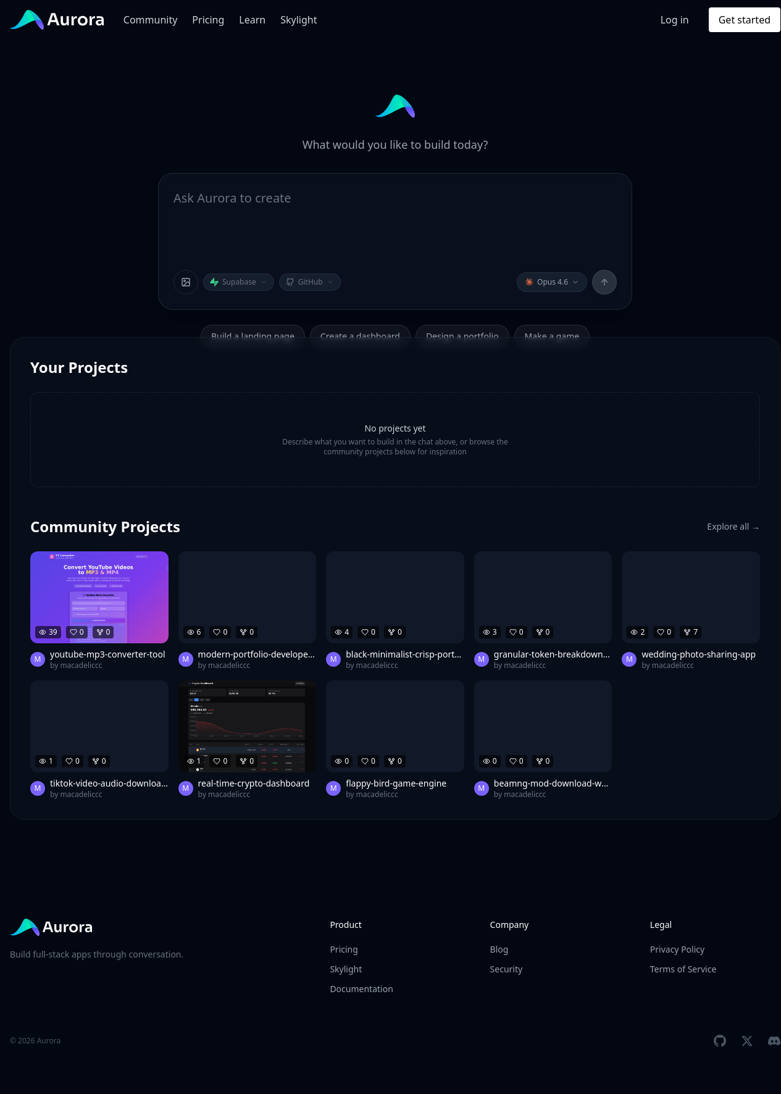Image resolution: width=781 pixels, height=1094 pixels.
Task: Click avatar beside wedding-photo-sharing-app
Action: [x=629, y=659]
